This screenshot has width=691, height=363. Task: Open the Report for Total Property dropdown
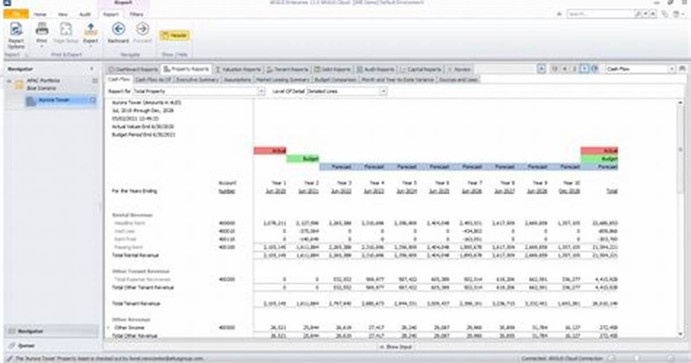261,91
